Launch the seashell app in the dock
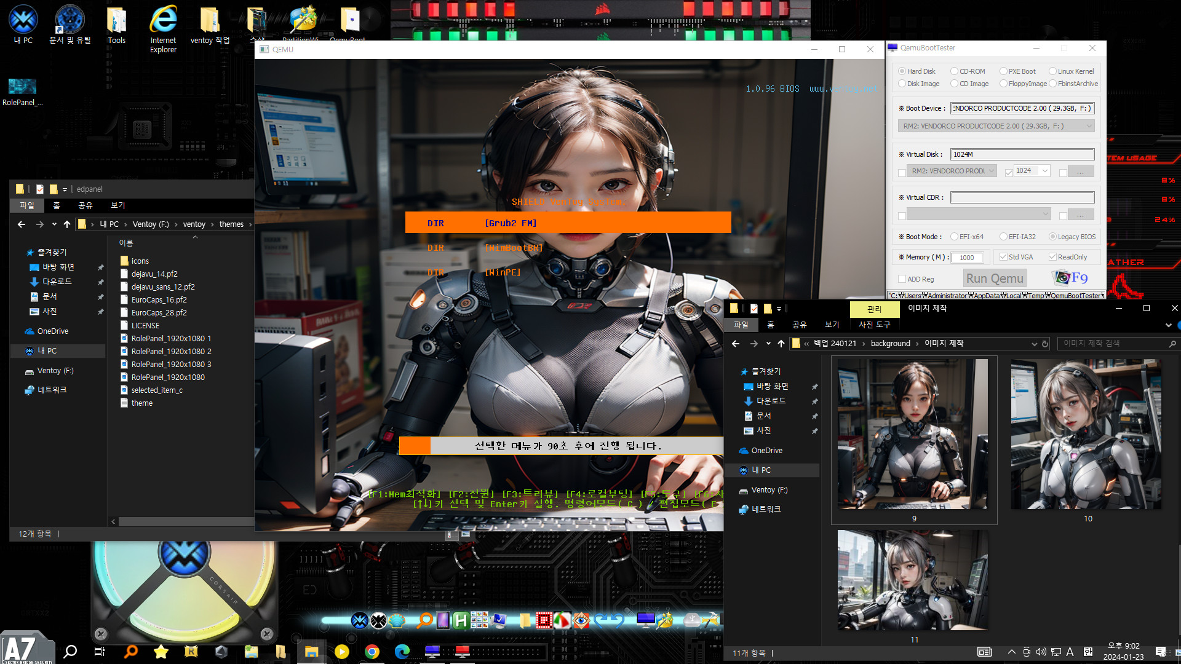The width and height of the screenshot is (1181, 664). click(397, 620)
